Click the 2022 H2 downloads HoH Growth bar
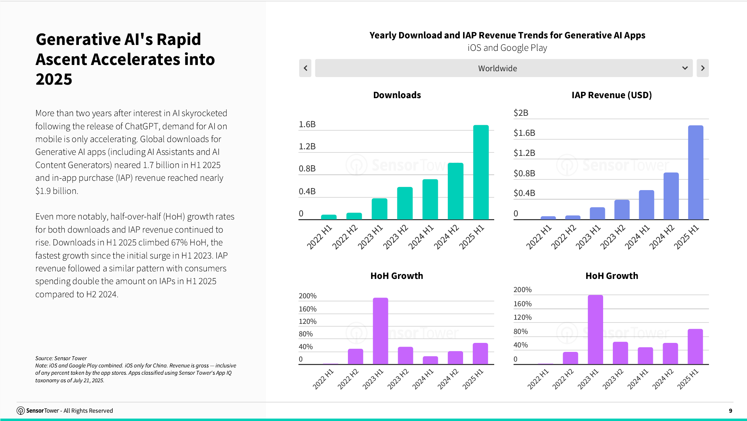 click(x=356, y=356)
